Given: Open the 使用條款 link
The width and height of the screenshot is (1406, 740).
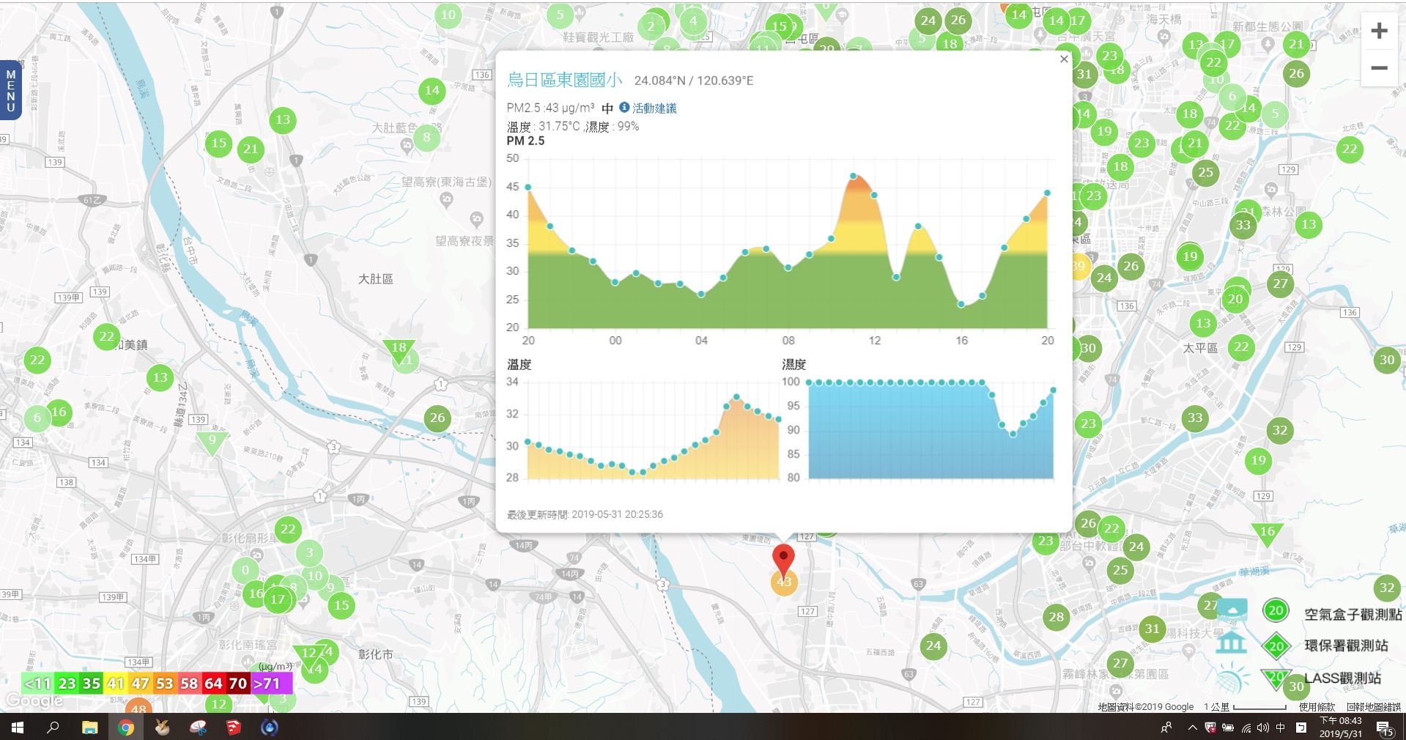Looking at the screenshot, I should pos(1317,707).
